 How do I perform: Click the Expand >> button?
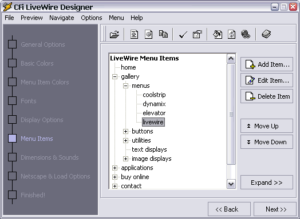(x=267, y=182)
